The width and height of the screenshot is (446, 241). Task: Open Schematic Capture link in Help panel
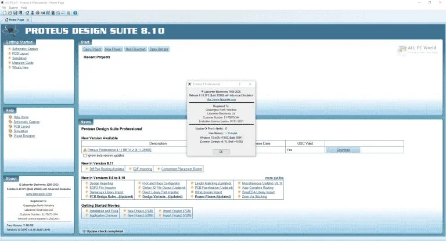pos(27,122)
